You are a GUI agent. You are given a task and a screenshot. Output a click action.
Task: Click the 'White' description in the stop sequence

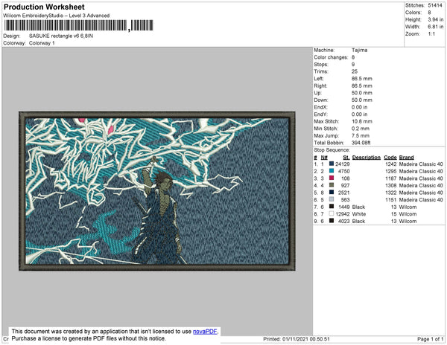pos(359,214)
